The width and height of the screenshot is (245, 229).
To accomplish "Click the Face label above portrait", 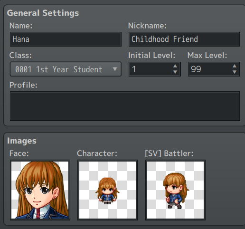I will tap(19, 153).
